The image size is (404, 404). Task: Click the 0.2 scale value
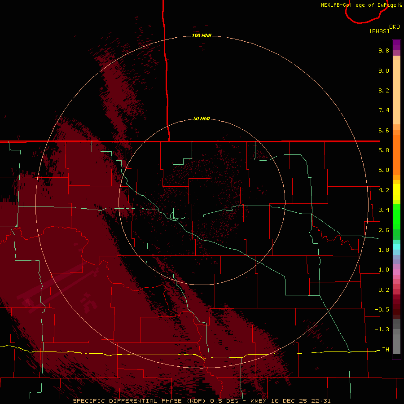[x=384, y=290]
